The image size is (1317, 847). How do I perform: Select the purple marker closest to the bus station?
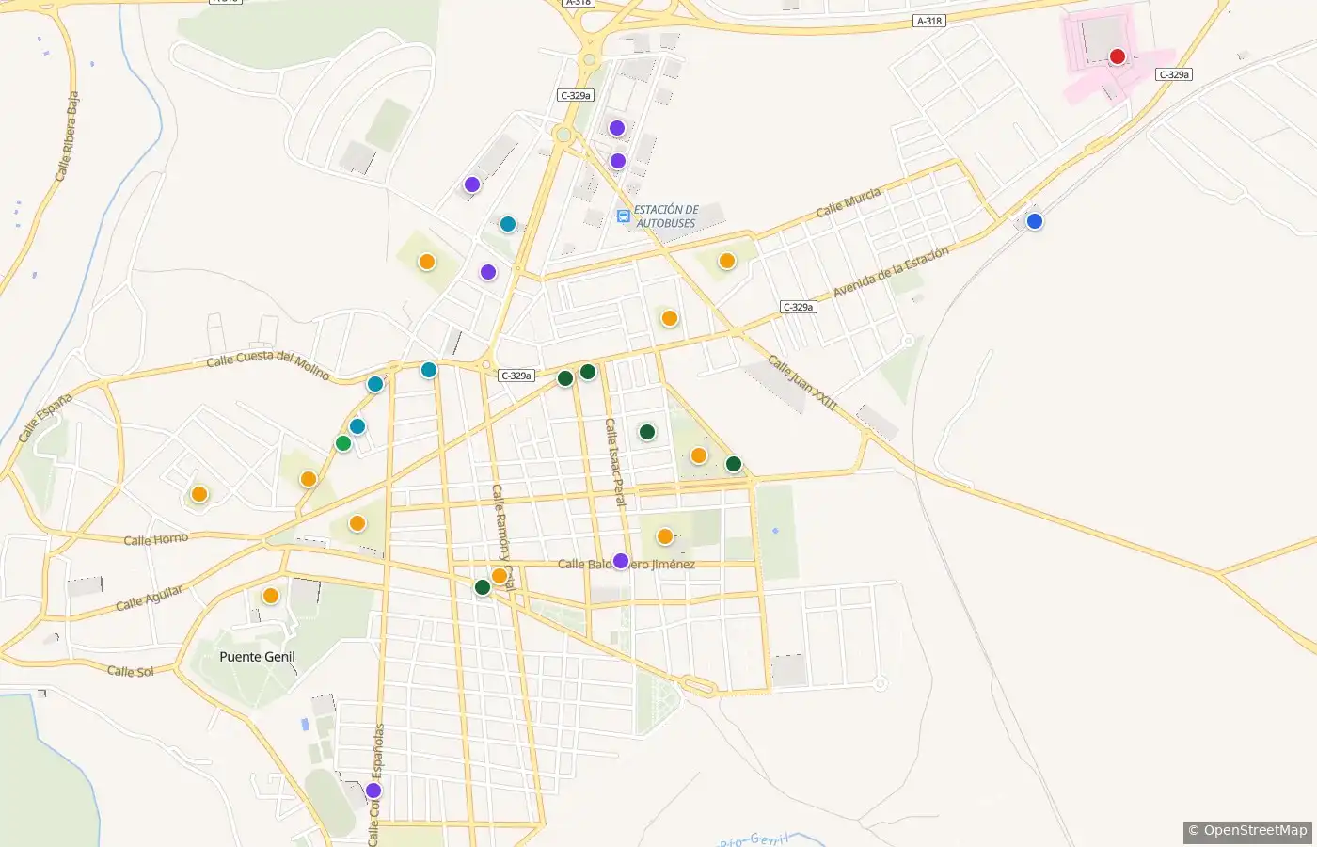point(618,161)
